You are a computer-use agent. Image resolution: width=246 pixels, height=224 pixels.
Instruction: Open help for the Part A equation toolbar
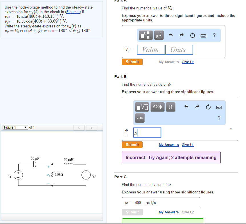click(214, 35)
